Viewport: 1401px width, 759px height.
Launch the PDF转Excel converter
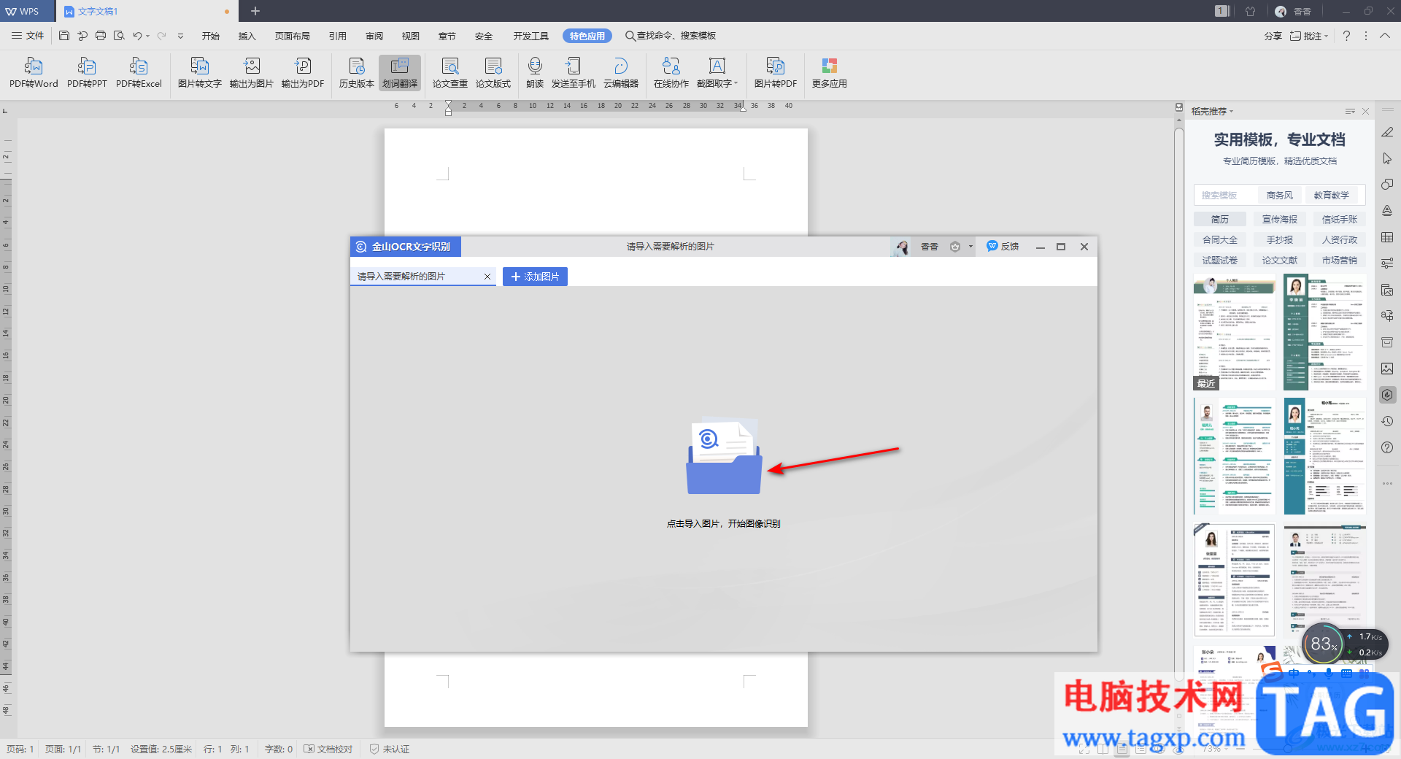139,73
